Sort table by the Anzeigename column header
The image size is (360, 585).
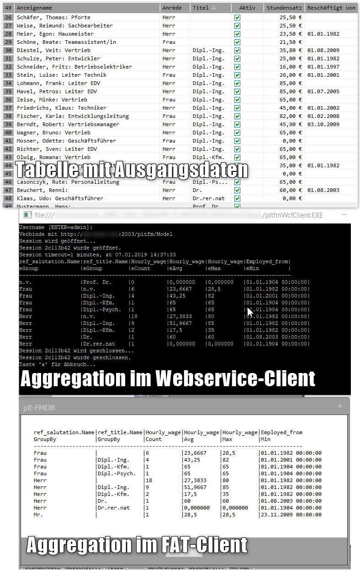pyautogui.click(x=87, y=8)
